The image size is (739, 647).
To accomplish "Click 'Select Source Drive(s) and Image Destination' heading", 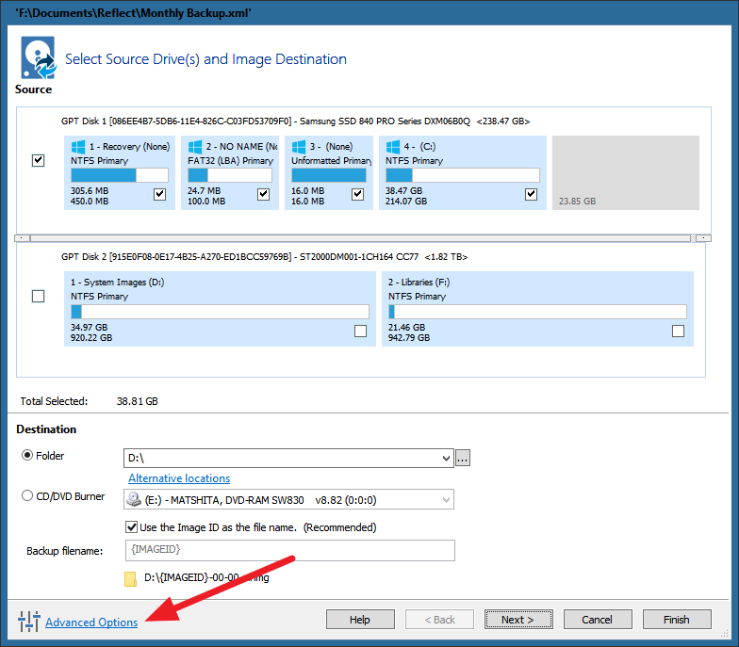I will click(x=205, y=59).
